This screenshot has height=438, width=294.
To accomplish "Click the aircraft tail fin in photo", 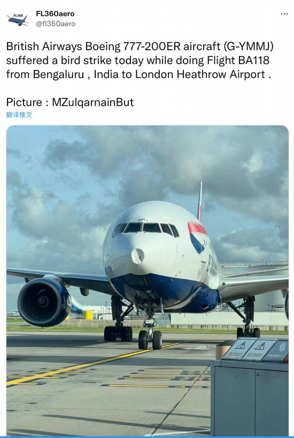I will tap(200, 202).
